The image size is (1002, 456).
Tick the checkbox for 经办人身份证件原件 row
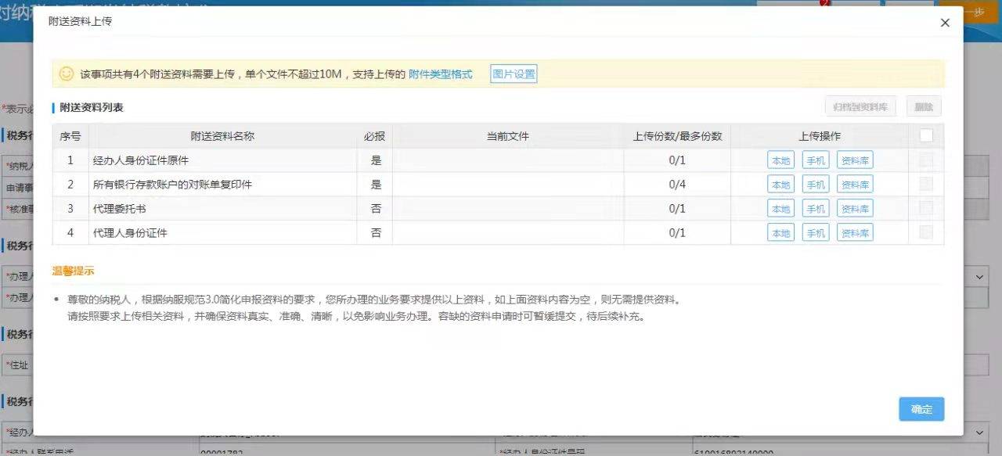click(x=926, y=160)
